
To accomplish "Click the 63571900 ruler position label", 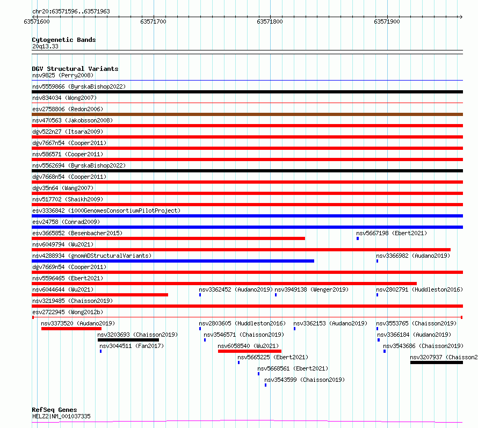I will 387,21.
